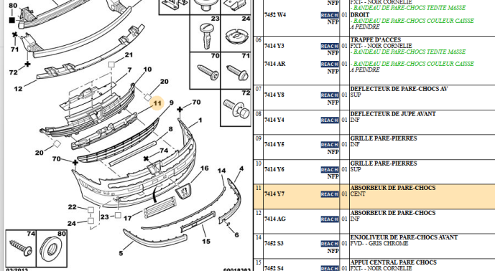This screenshot has height=271, width=495.
Task: Select part number 7452 S4
Action: click(x=274, y=268)
